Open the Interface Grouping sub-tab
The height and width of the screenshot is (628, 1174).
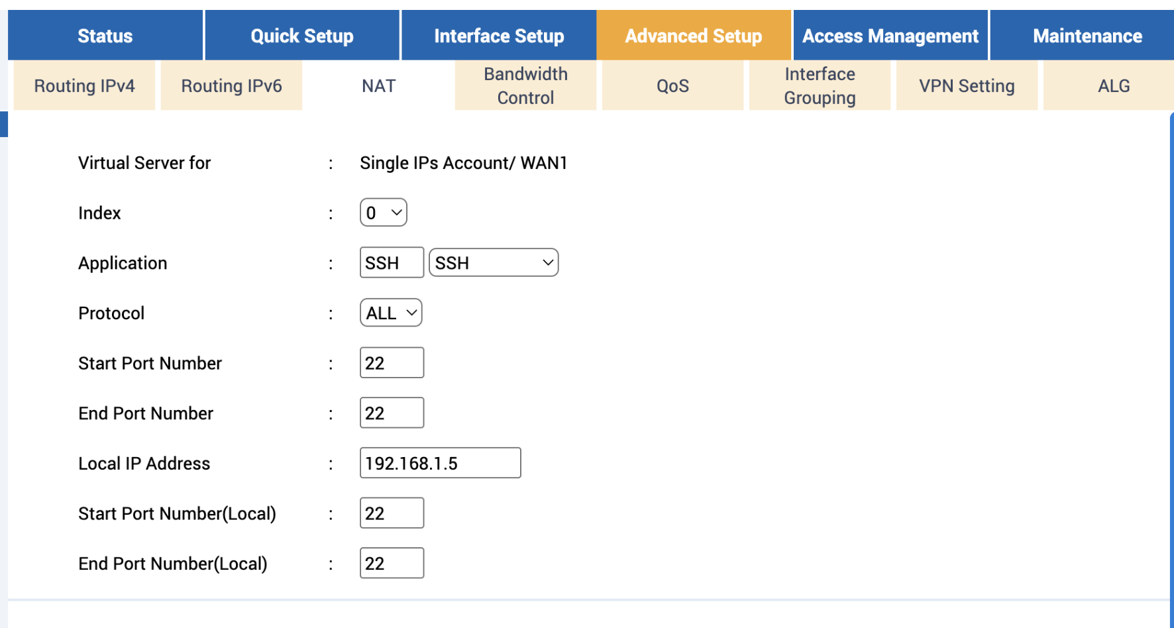(820, 86)
